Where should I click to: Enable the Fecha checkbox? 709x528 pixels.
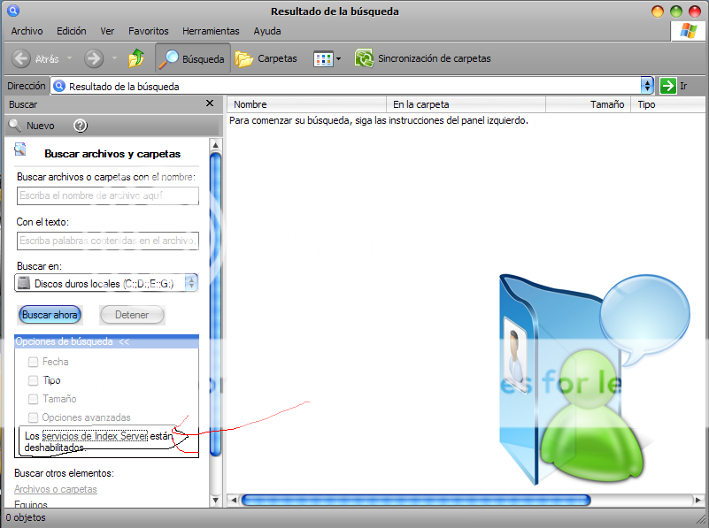point(33,362)
